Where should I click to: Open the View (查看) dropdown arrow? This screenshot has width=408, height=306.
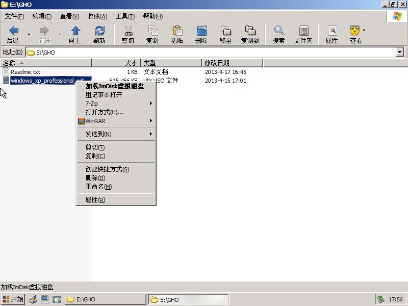(x=364, y=30)
